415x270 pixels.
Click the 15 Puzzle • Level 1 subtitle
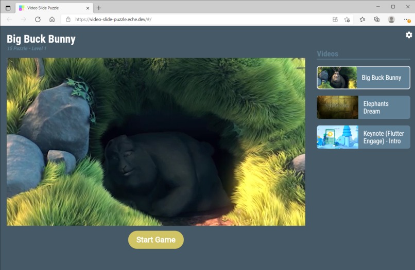click(26, 48)
